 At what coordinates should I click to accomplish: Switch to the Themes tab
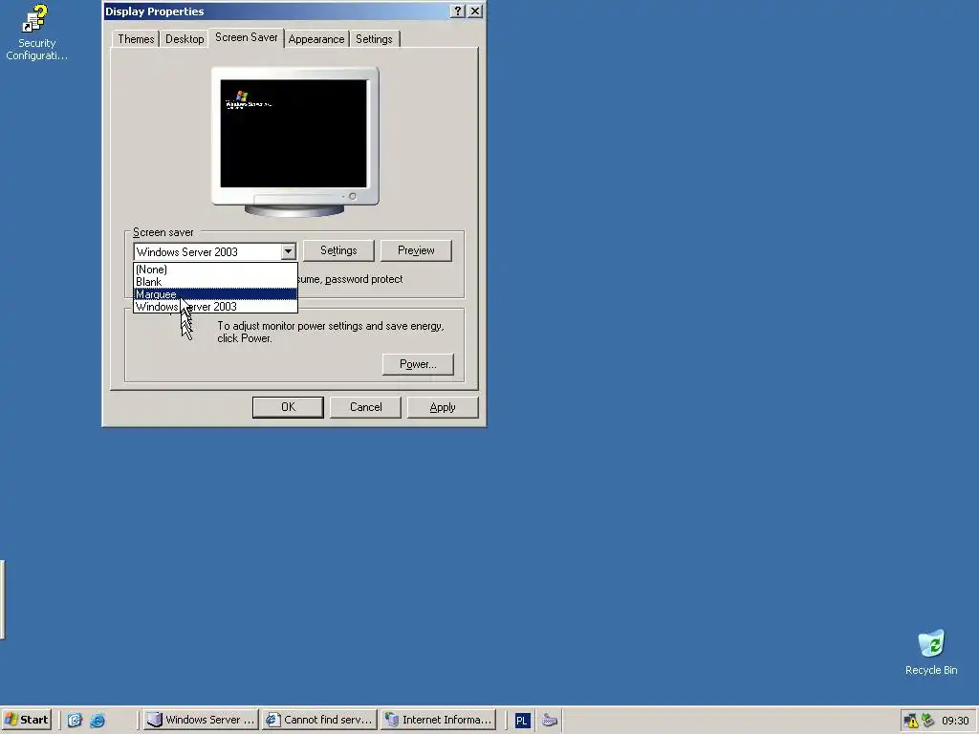(136, 38)
